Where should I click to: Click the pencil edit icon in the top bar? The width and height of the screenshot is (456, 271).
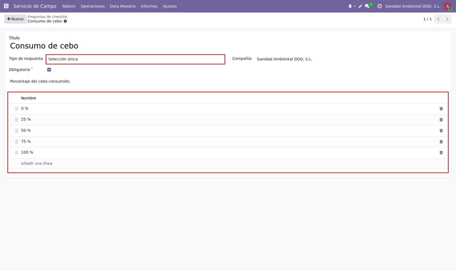click(360, 6)
